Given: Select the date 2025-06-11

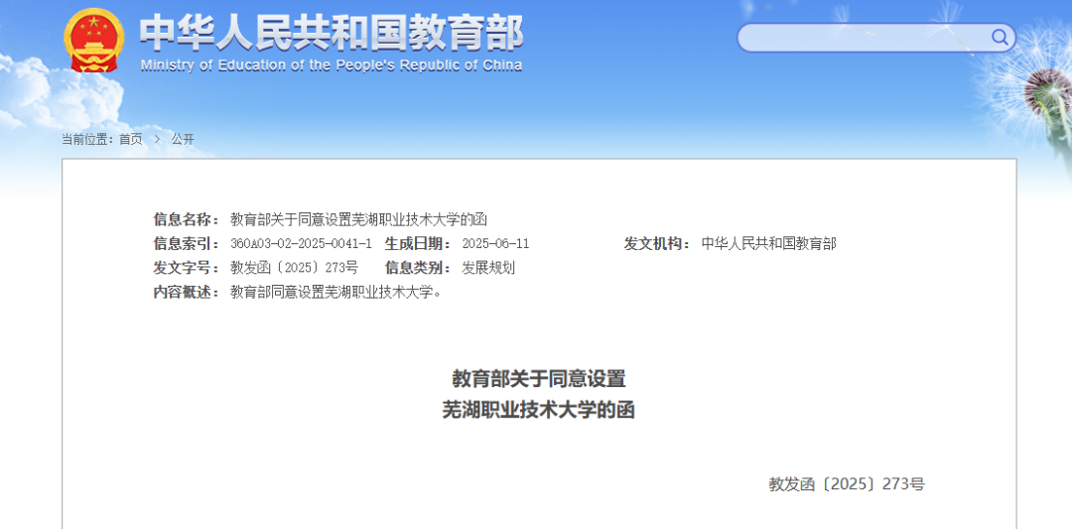Looking at the screenshot, I should click(495, 244).
